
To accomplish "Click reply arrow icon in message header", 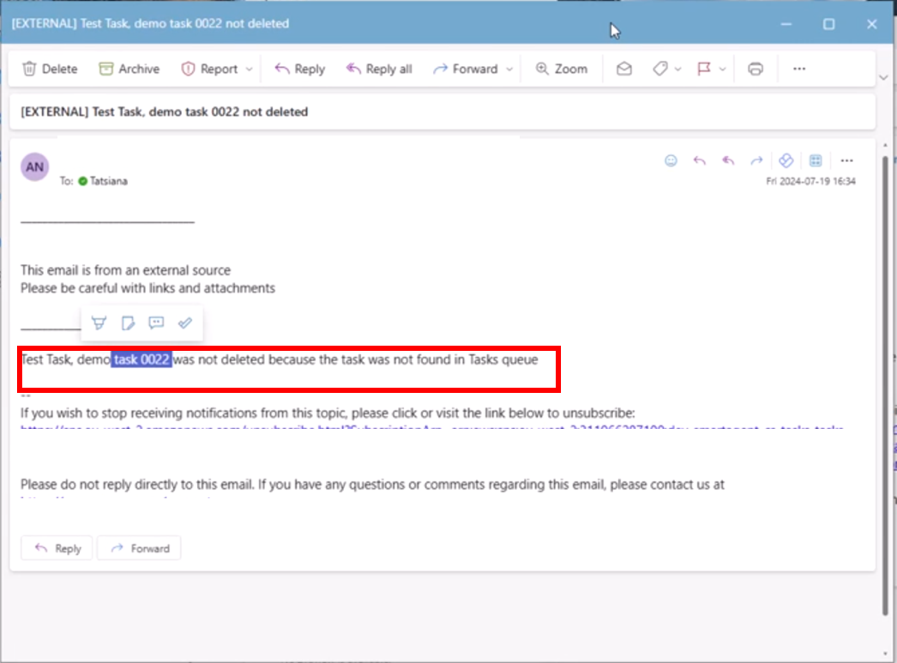I will 700,160.
